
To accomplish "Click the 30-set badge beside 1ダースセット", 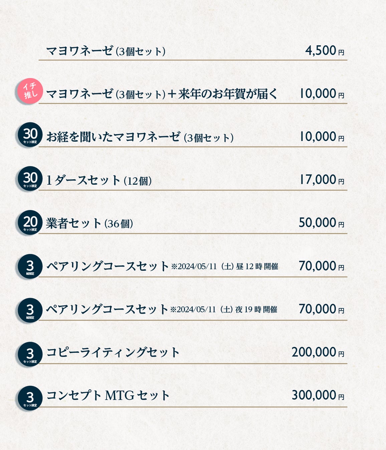I will click(30, 179).
